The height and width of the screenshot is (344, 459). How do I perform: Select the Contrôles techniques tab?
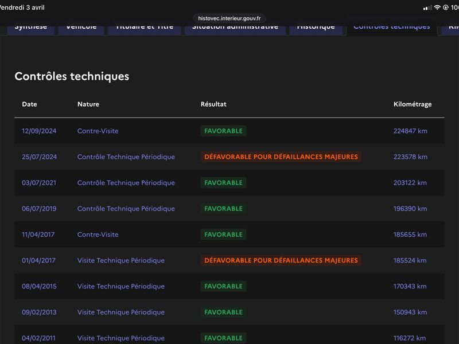tap(392, 29)
